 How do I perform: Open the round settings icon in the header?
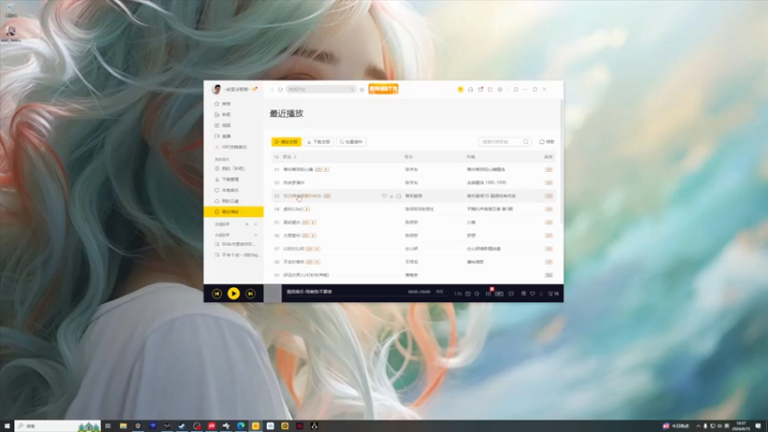pyautogui.click(x=500, y=89)
